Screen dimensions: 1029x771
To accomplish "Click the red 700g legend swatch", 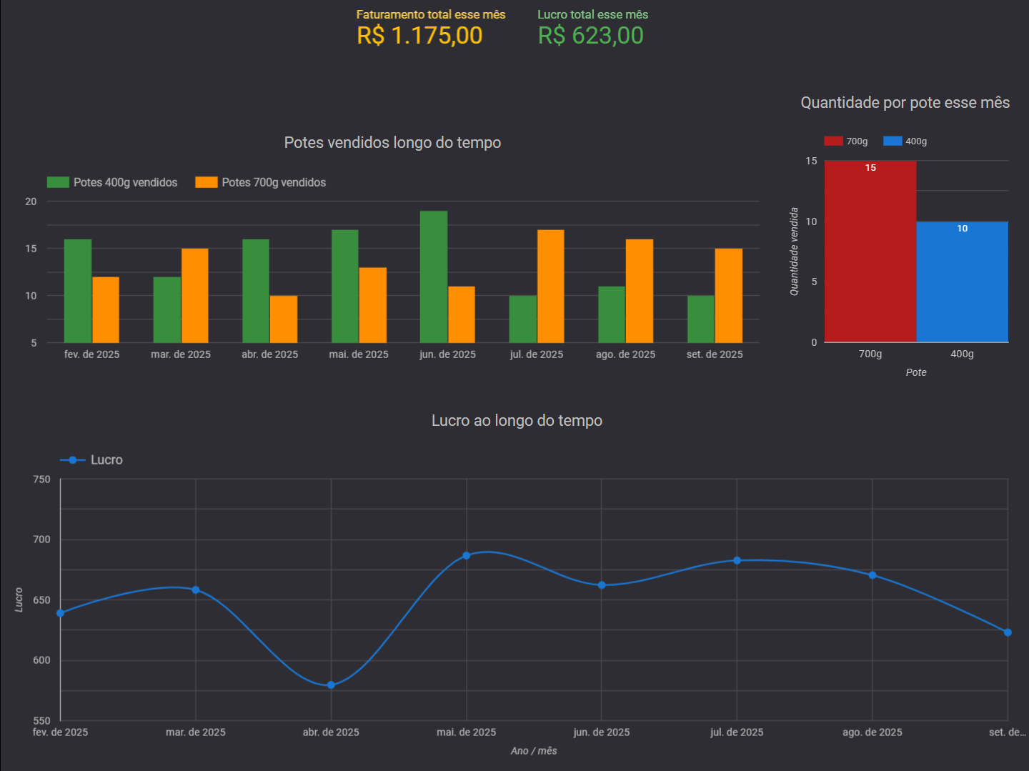I will click(x=833, y=141).
